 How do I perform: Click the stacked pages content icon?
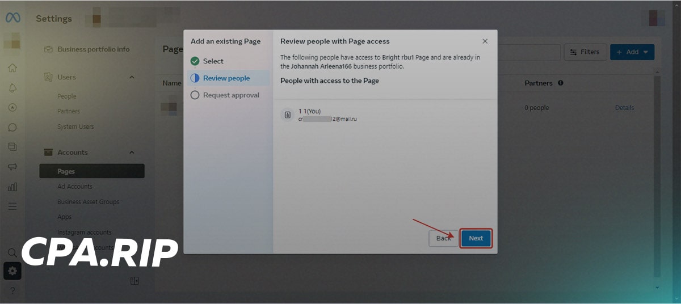click(x=12, y=147)
